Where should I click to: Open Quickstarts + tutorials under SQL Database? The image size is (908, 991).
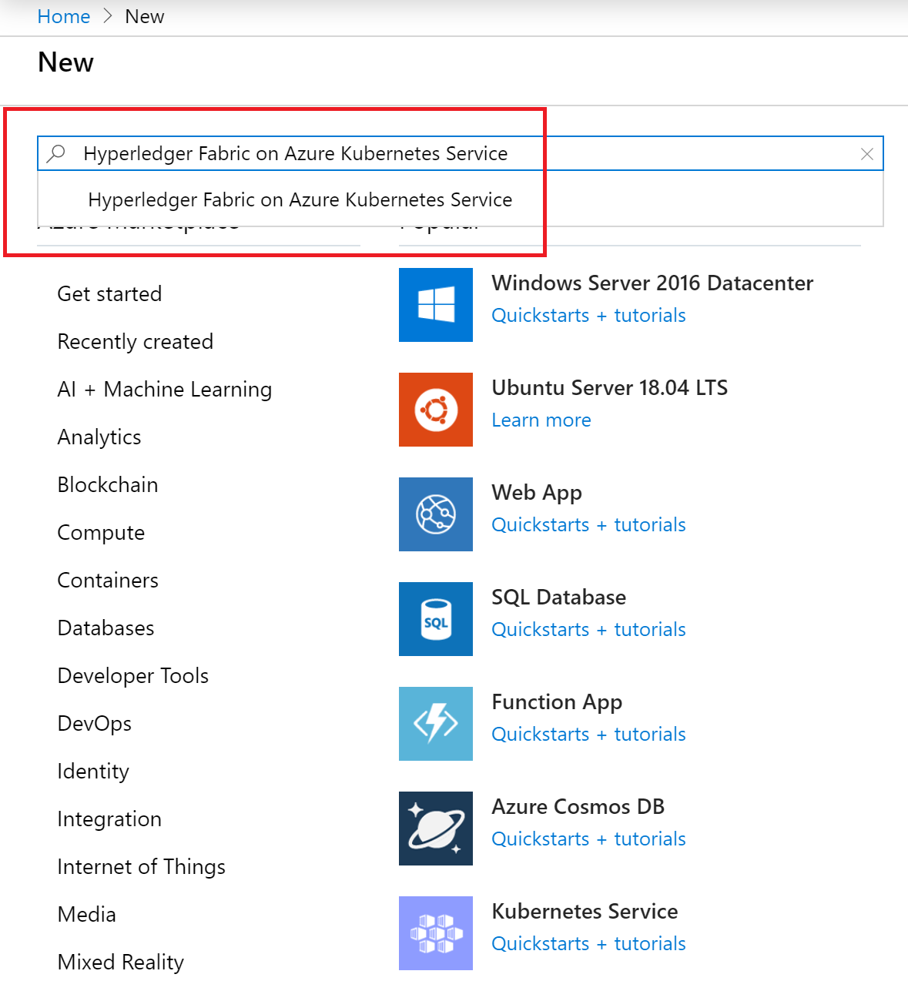coord(588,630)
